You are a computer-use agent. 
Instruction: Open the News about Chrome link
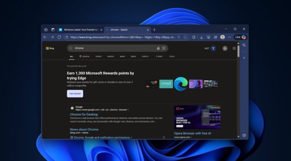(84, 130)
